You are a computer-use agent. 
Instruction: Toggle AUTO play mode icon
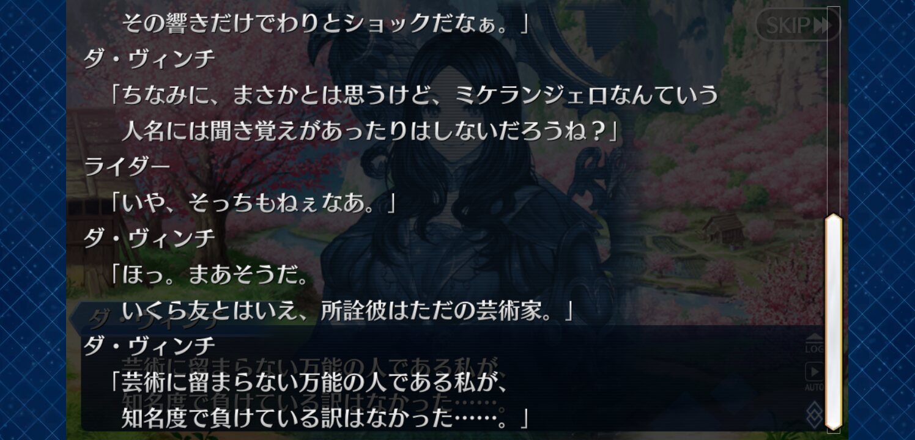click(x=814, y=377)
